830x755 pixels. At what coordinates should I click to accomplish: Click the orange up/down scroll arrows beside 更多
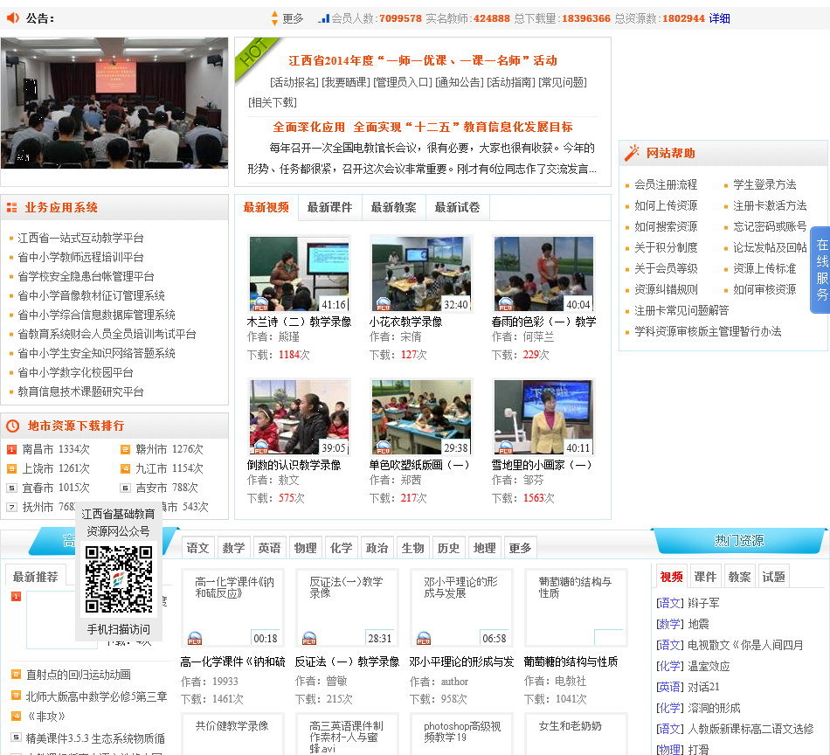pyautogui.click(x=274, y=18)
